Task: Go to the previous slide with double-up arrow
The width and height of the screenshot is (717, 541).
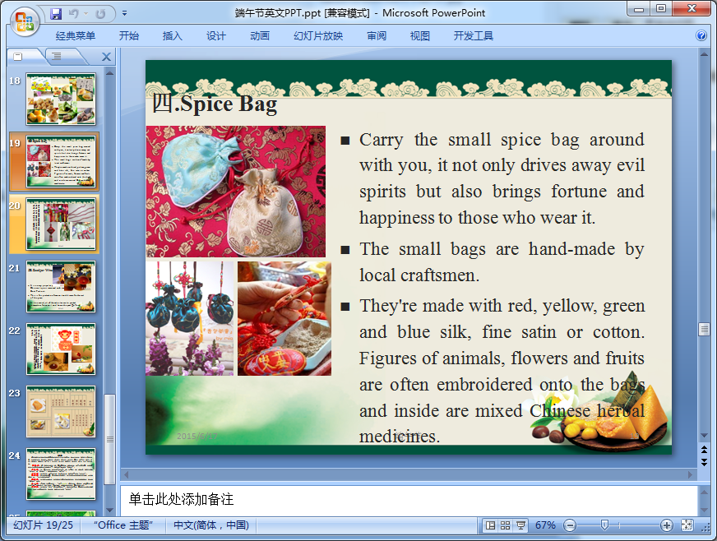Action: tap(704, 450)
